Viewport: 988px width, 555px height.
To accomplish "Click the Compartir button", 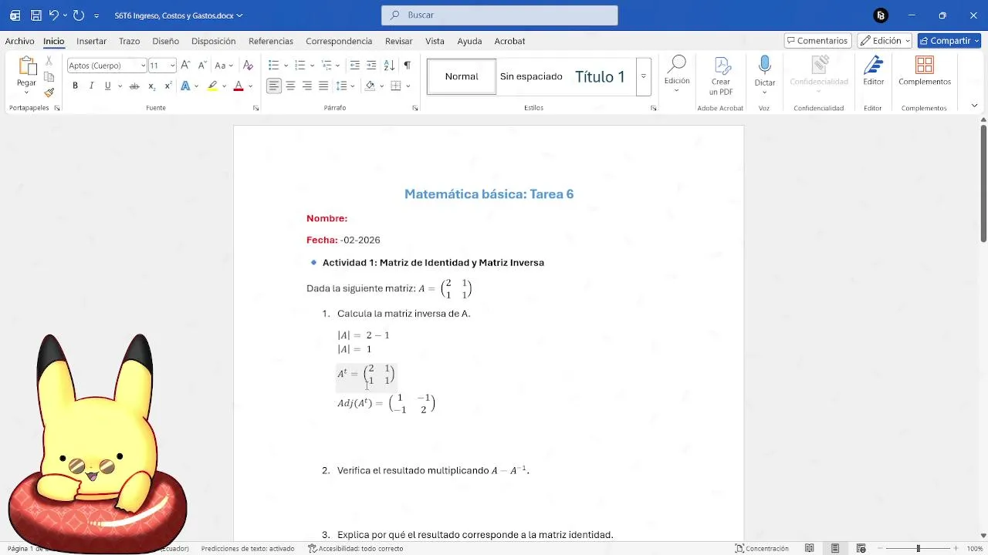I will (949, 41).
